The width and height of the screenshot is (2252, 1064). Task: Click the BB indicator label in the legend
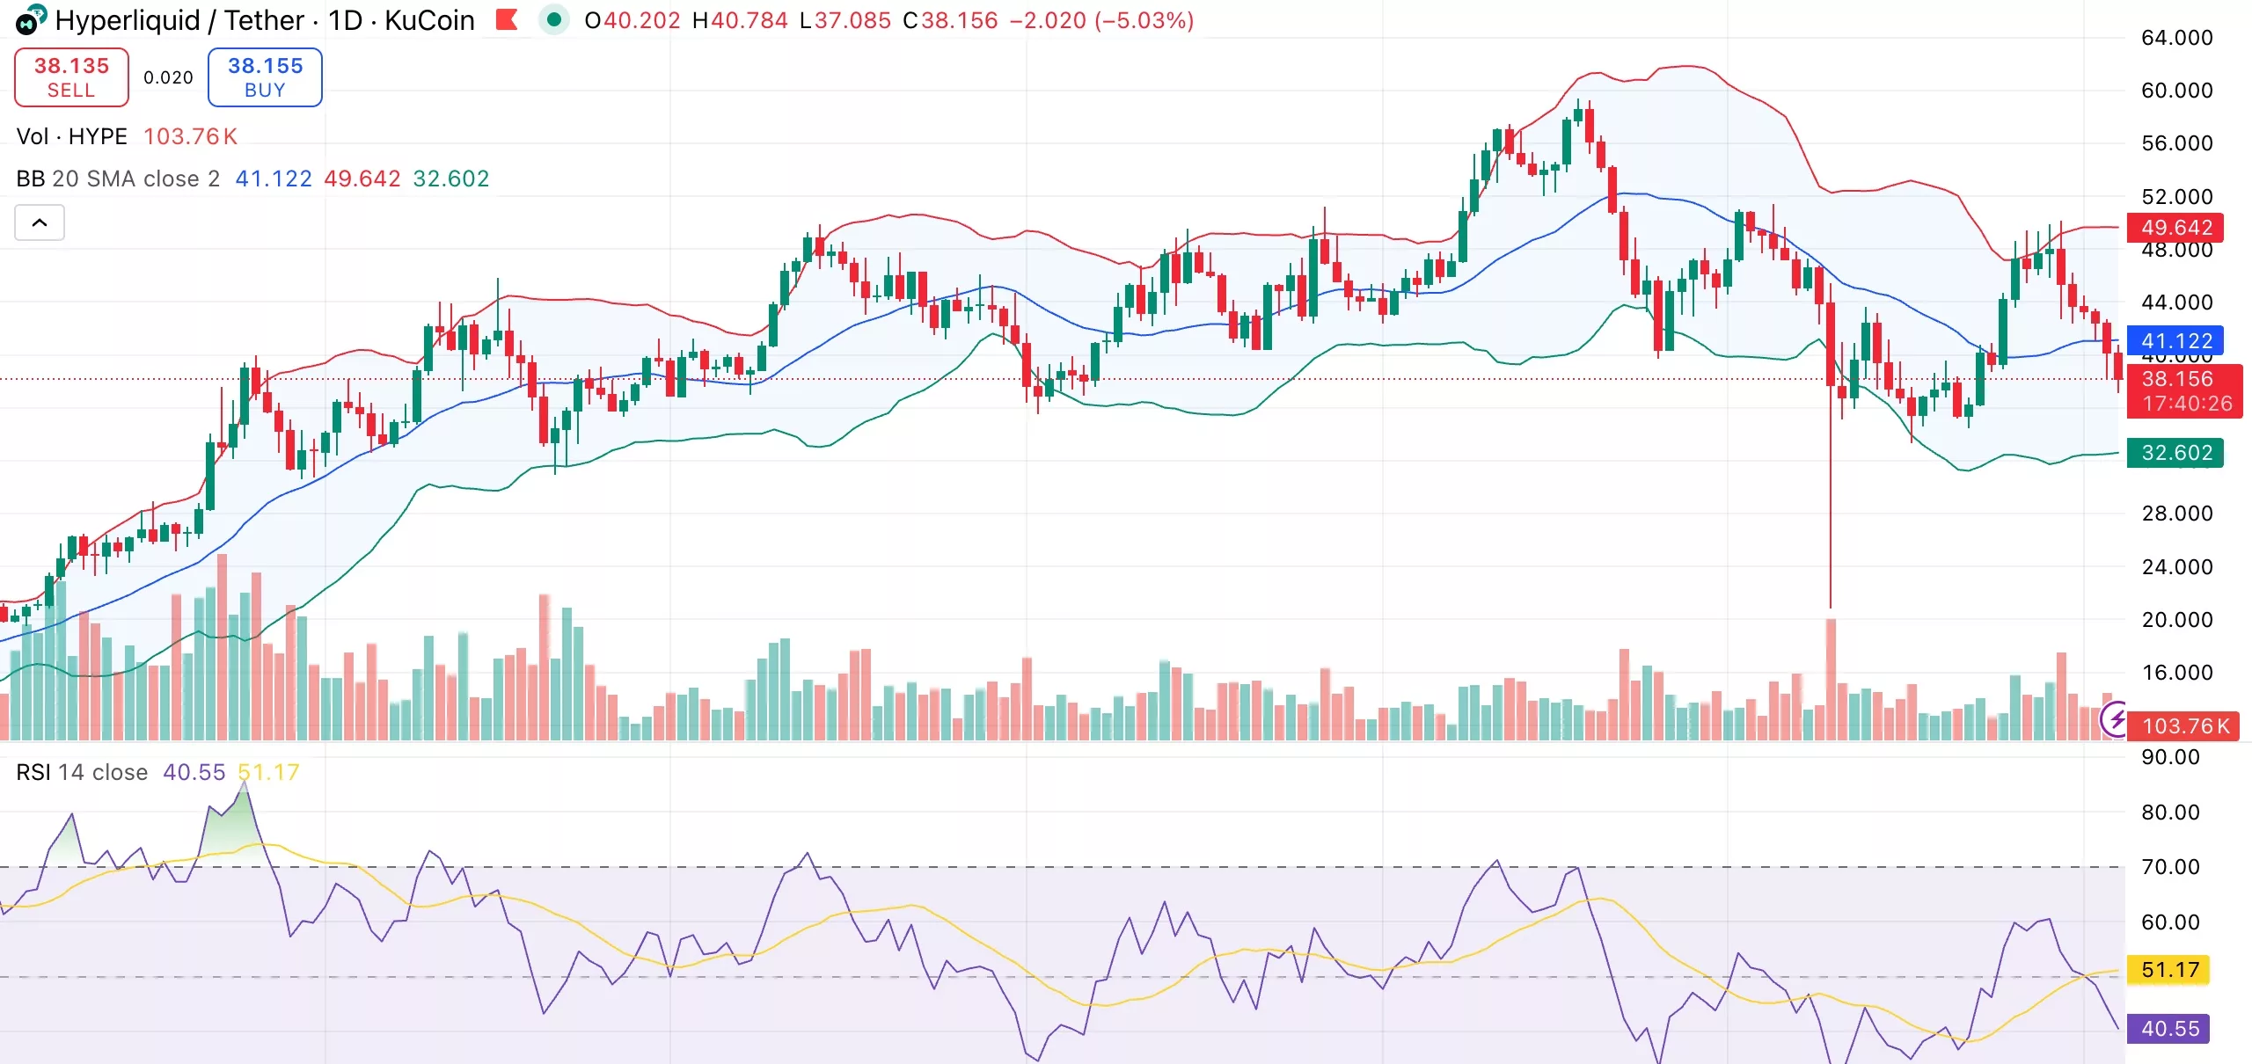click(x=31, y=179)
